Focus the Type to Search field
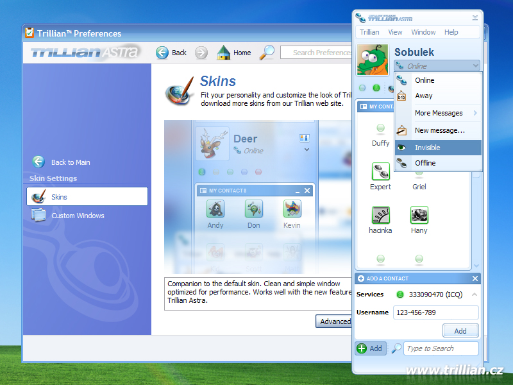This screenshot has width=513, height=385. [x=441, y=348]
